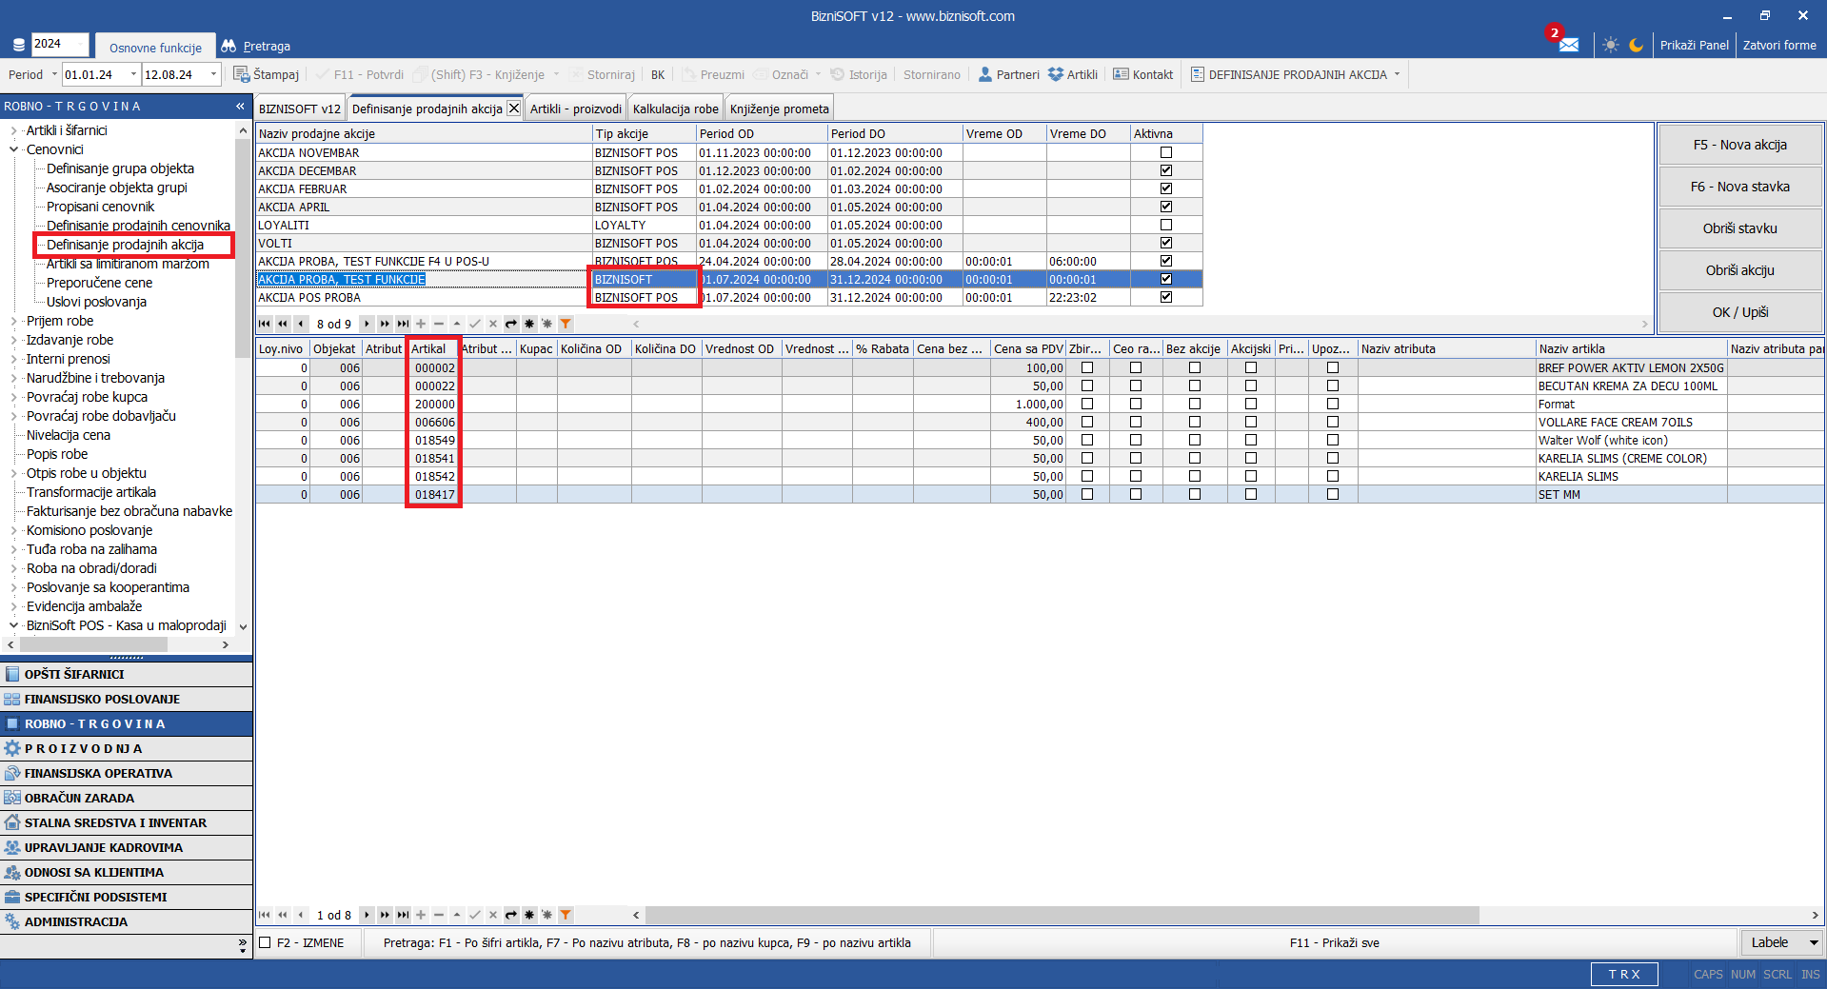
Task: Expand the Prijem robe tree node
Action: [13, 321]
